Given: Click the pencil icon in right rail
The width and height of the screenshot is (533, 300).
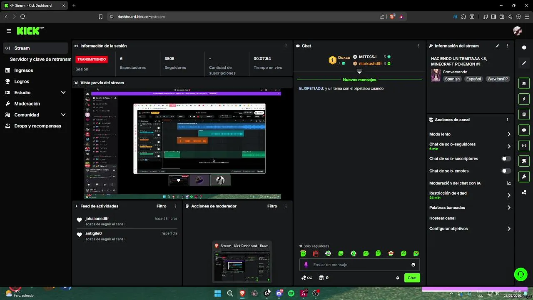Looking at the screenshot, I should coord(524,63).
